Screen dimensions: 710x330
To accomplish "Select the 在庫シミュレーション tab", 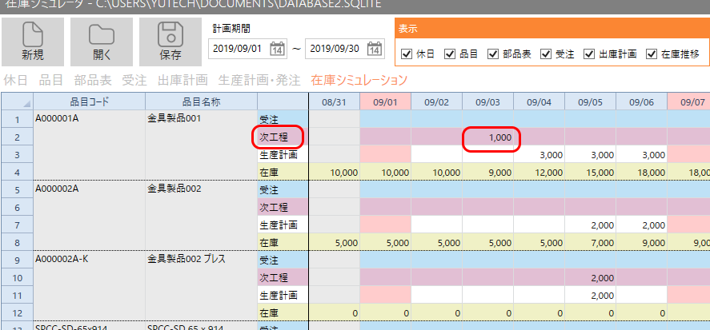I will point(359,80).
